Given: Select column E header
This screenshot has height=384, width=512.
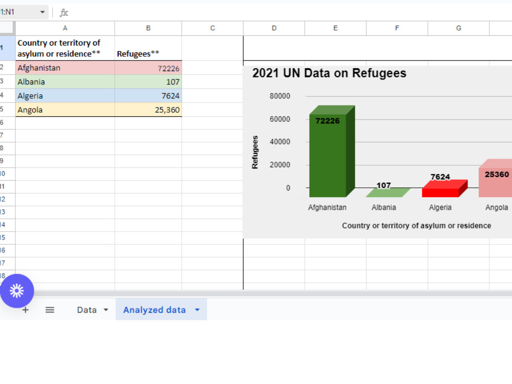Looking at the screenshot, I should [x=335, y=28].
